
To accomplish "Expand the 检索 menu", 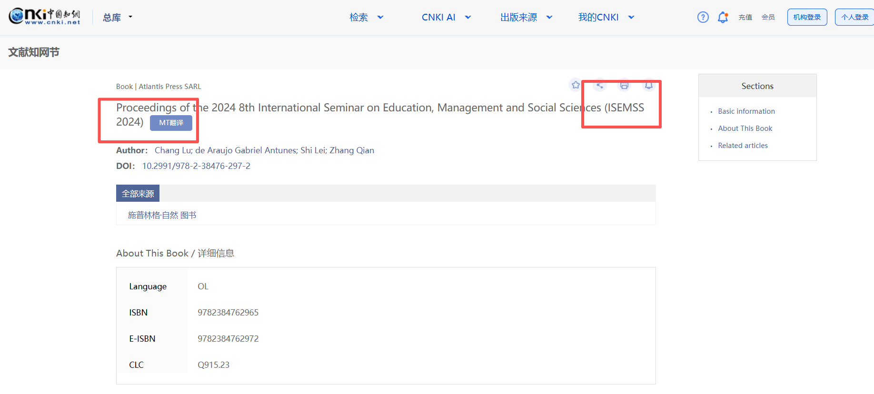I will pos(366,18).
